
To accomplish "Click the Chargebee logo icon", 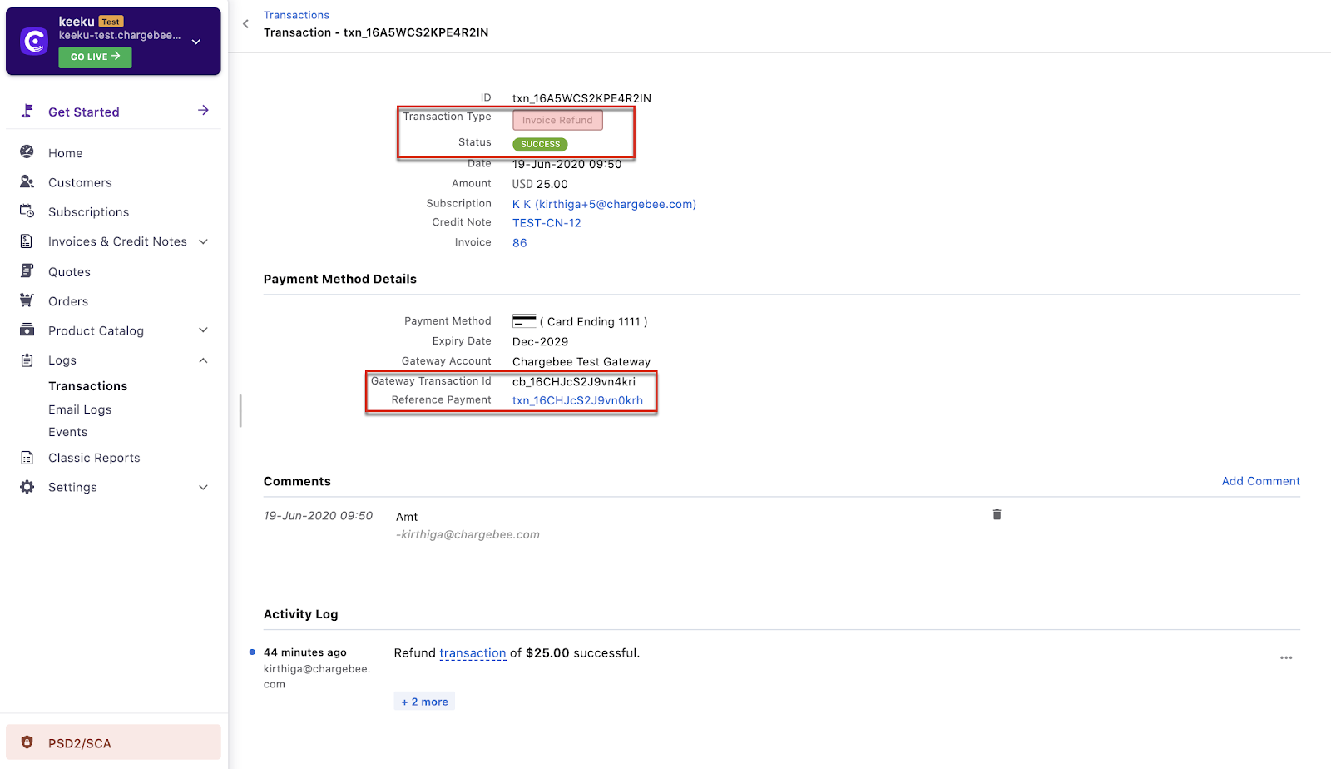I will 34,40.
